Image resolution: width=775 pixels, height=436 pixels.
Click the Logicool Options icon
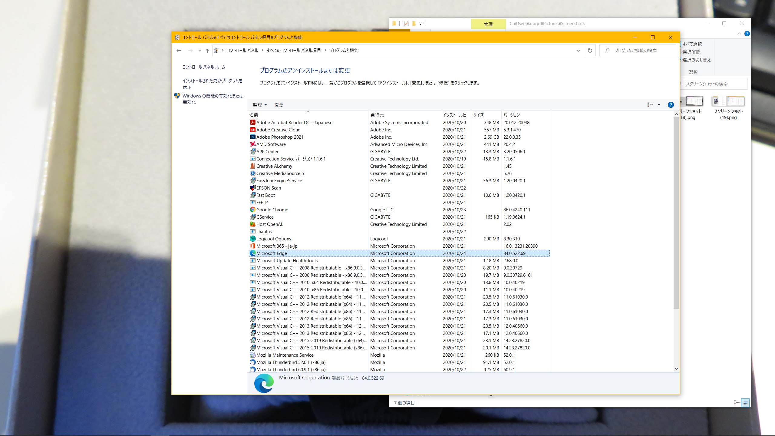252,239
